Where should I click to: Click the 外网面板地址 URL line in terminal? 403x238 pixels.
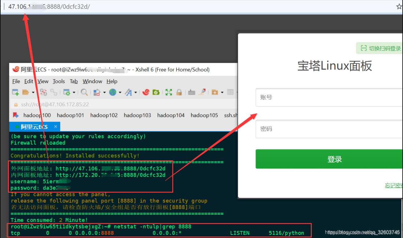click(x=88, y=168)
